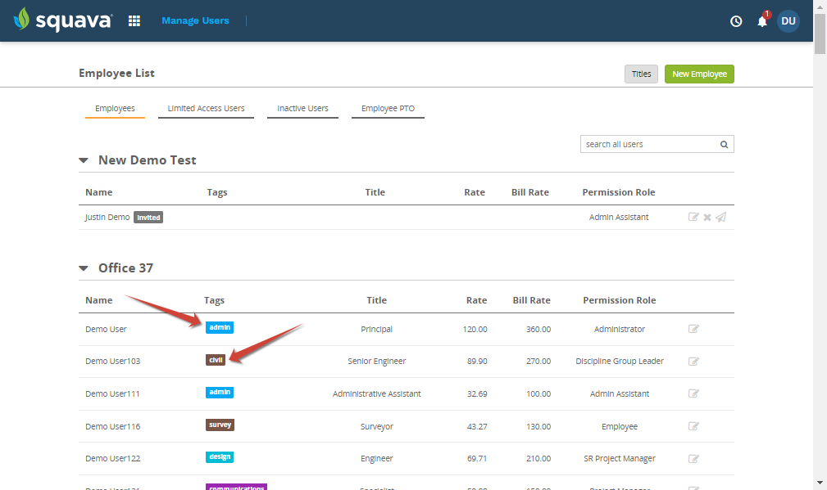
Task: Edit Demo User111's record
Action: (x=693, y=393)
